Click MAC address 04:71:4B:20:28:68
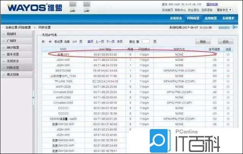Viewport: 243px width, 154px height. (105, 87)
